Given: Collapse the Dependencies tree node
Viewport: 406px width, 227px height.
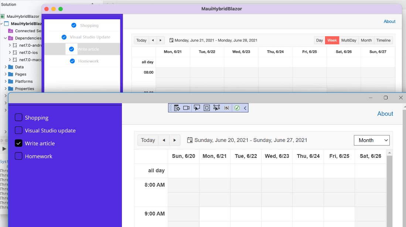Looking at the screenshot, I should [5, 38].
